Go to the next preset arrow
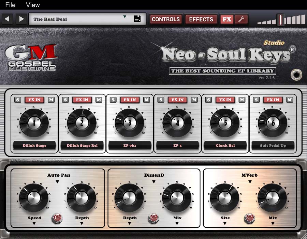Viewport: 307px width, 239px height. point(21,19)
